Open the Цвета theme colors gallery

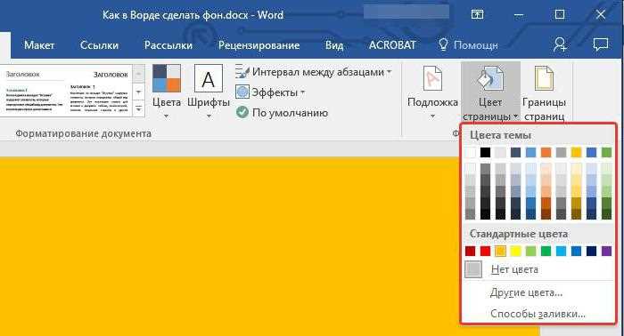coord(167,92)
